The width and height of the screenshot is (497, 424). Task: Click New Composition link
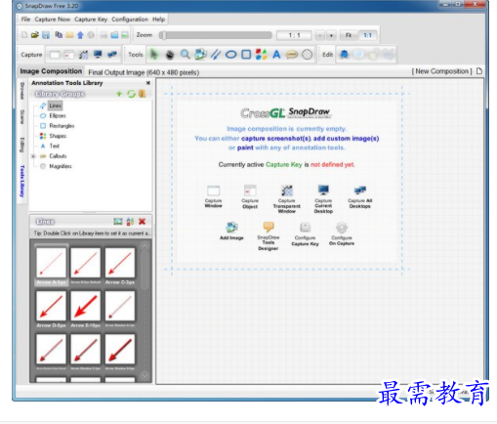(441, 71)
